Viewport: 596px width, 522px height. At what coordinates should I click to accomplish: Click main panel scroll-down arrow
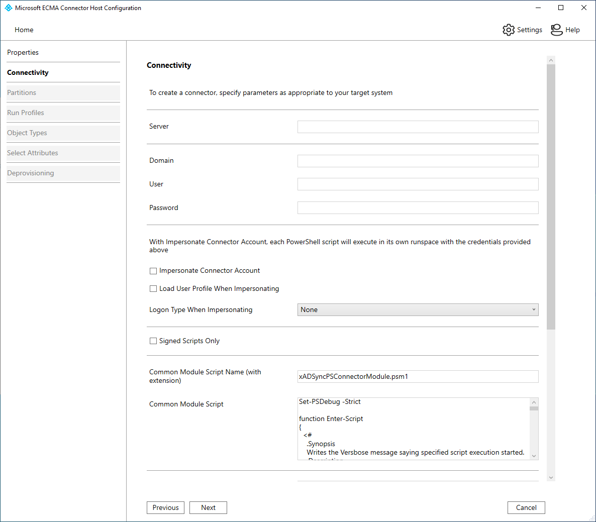point(551,477)
